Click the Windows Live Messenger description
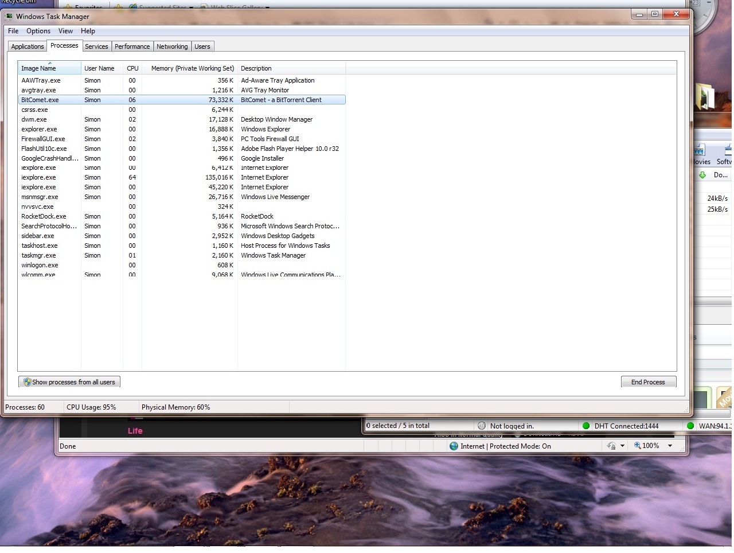 click(x=275, y=197)
